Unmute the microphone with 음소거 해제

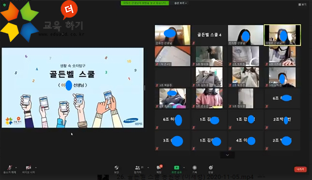click(x=10, y=169)
